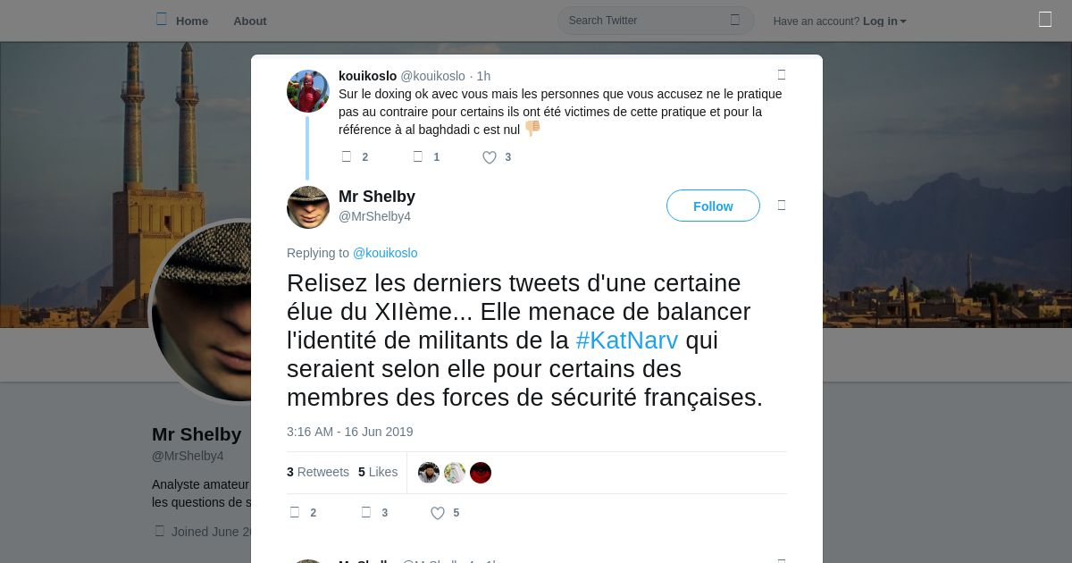1072x563 pixels.
Task: Open the #KatNarv hashtag link
Action: coord(627,340)
